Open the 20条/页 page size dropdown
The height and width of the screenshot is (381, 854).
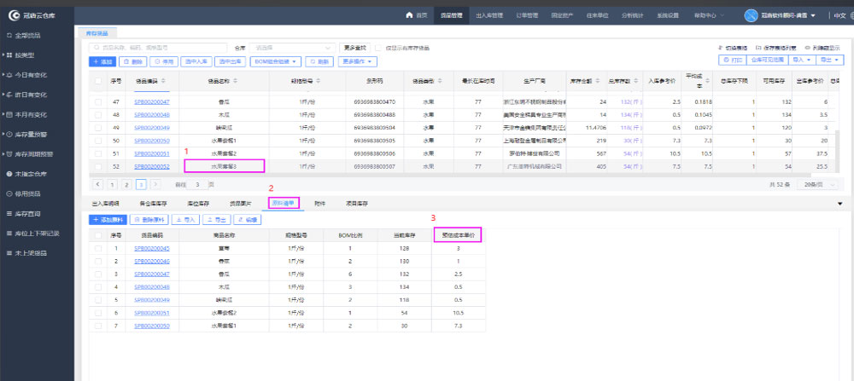[817, 184]
